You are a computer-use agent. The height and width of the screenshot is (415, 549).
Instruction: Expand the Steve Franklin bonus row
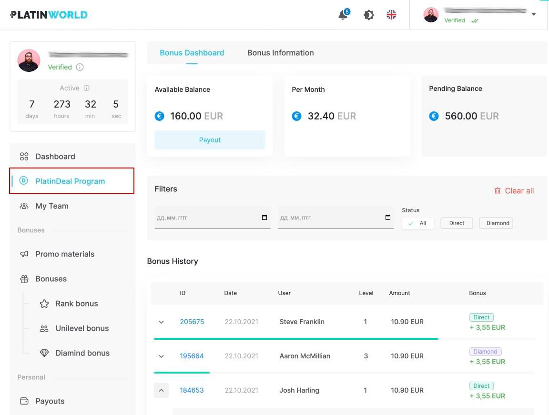161,322
